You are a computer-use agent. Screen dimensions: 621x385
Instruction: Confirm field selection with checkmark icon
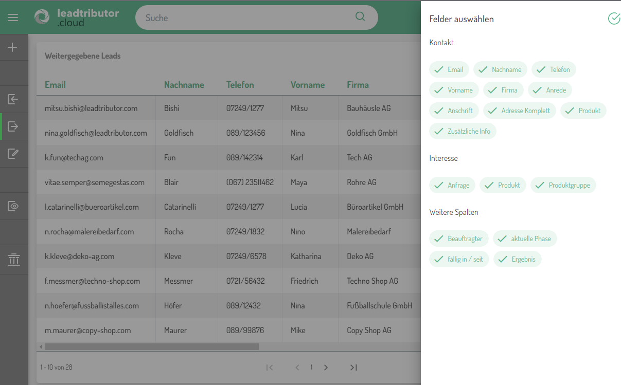[x=614, y=19]
